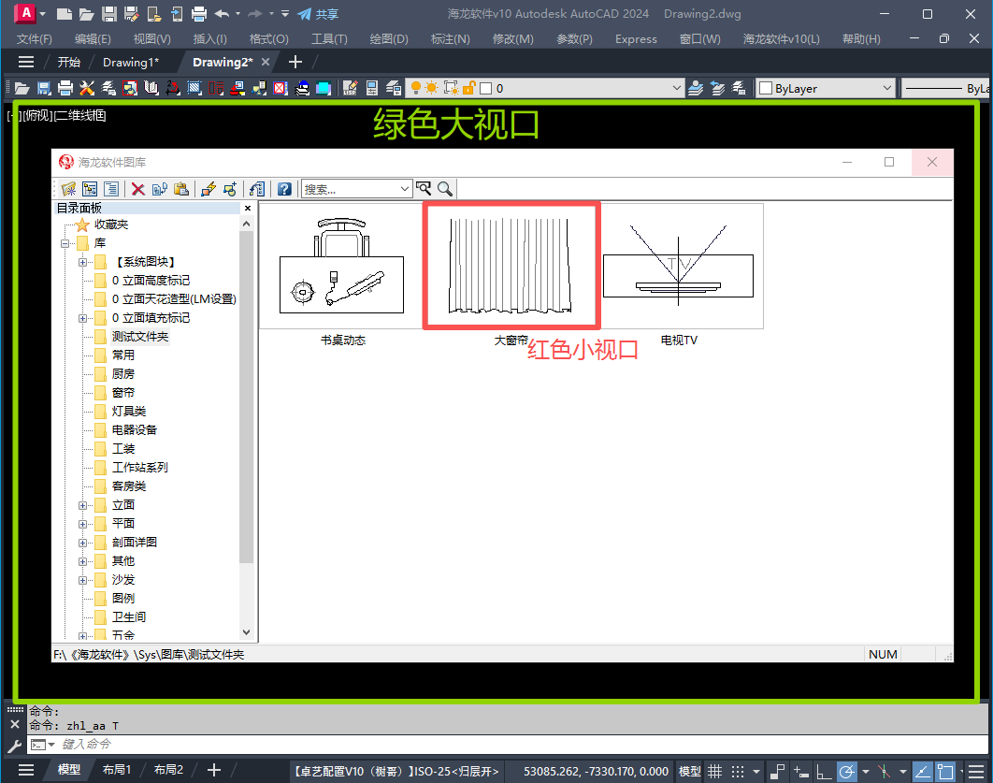Open the 搜索 search combo box dropdown
The image size is (993, 783).
(405, 189)
